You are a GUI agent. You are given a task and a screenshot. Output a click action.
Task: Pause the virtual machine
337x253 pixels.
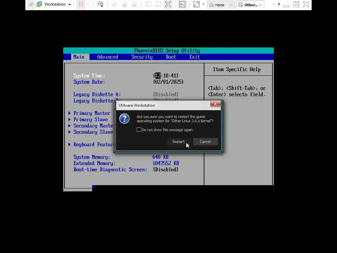tap(81, 4)
